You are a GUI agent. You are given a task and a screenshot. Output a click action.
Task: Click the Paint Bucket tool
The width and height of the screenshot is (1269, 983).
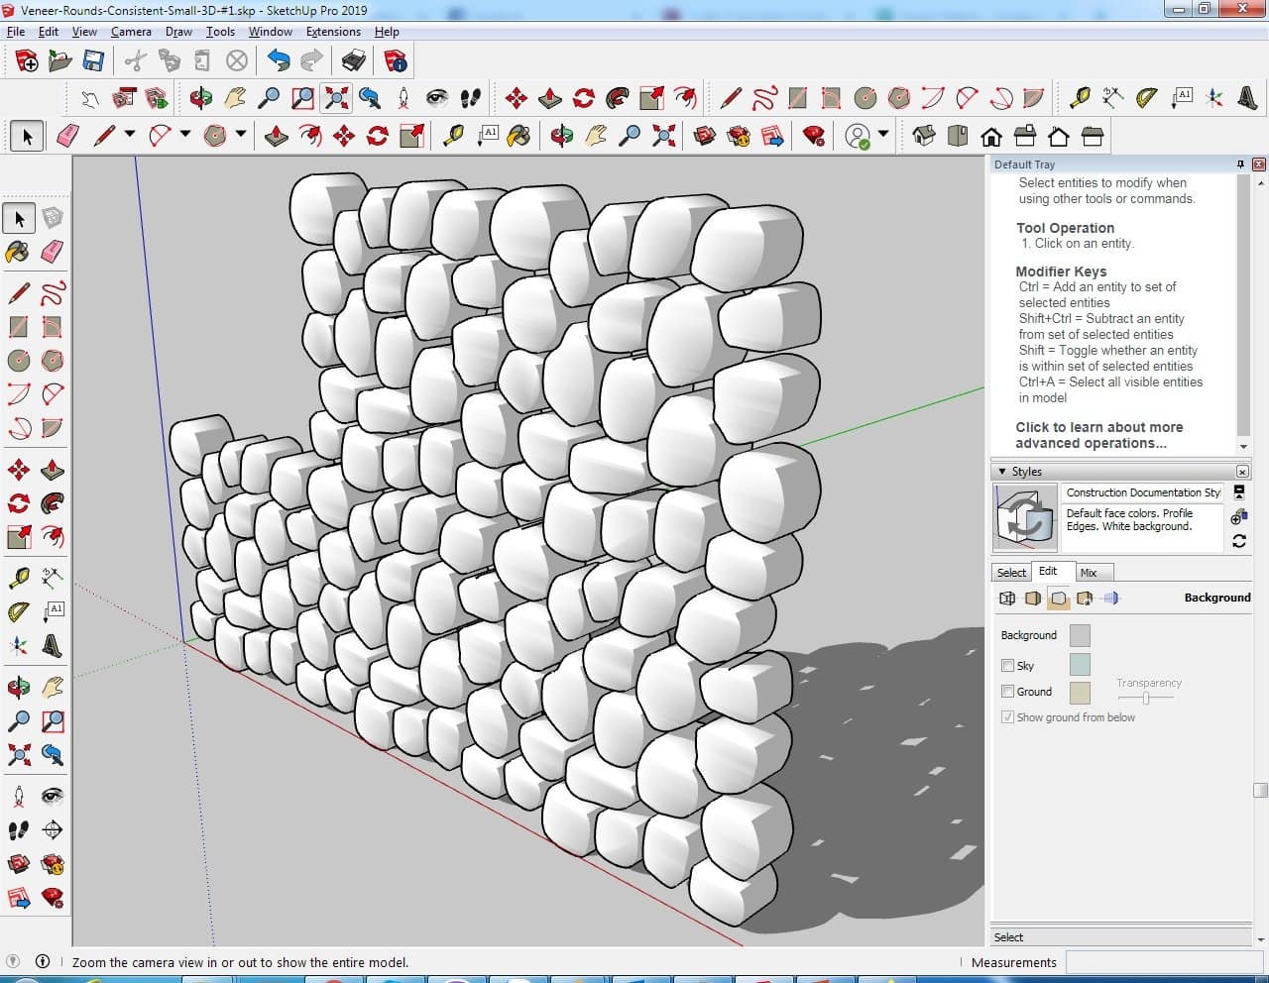point(18,252)
